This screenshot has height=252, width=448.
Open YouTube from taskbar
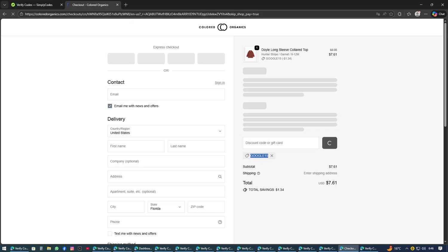88,248
